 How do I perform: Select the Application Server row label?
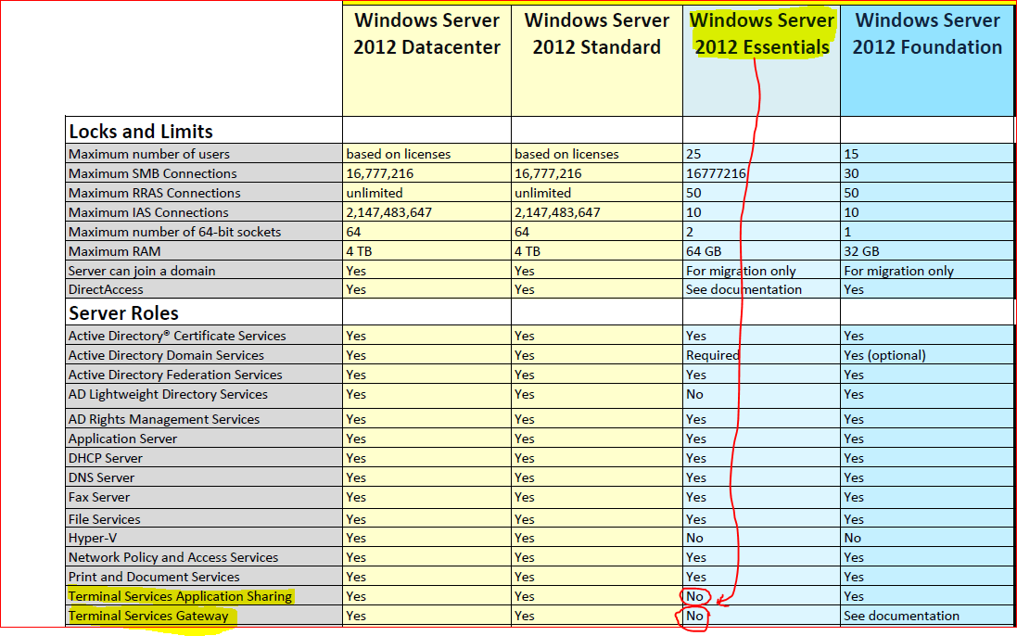coord(122,439)
